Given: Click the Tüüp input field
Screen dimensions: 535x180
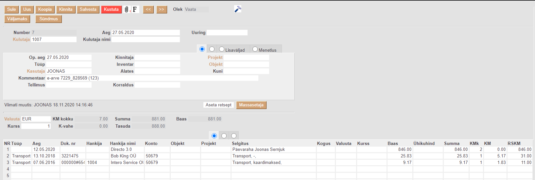Looking at the screenshot, I should tap(69, 64).
